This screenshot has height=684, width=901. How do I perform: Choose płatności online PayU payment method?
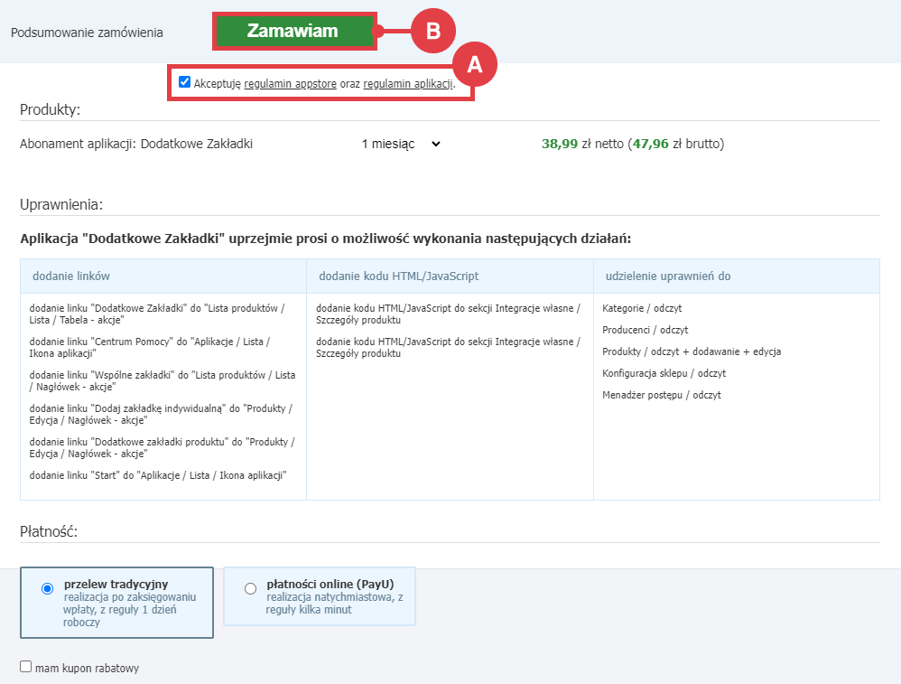click(249, 587)
